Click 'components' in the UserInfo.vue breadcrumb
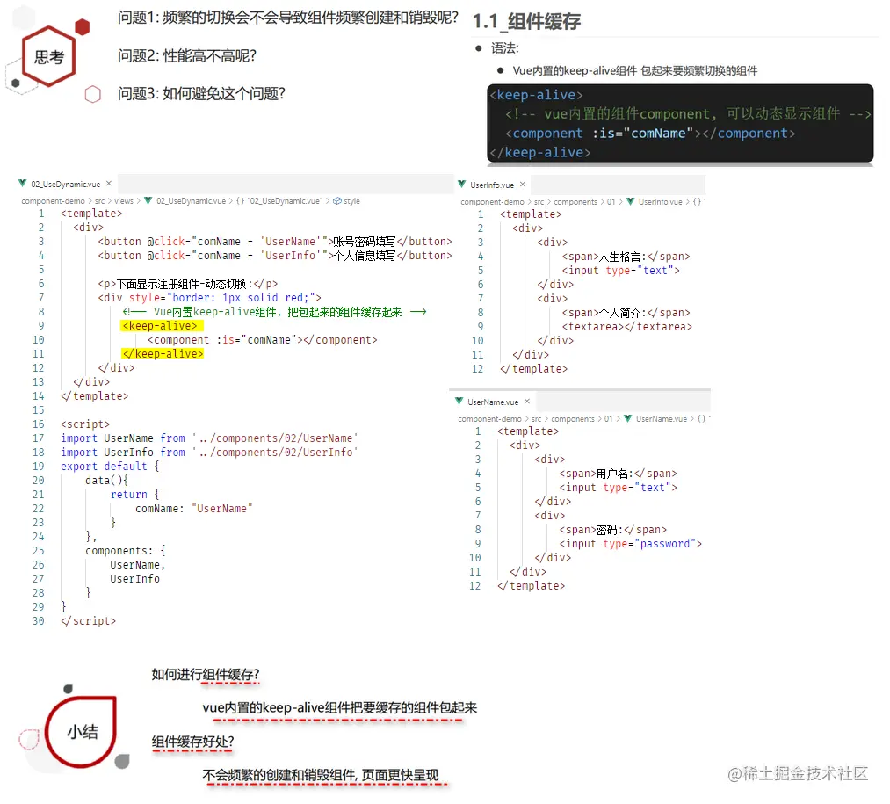 coord(575,201)
